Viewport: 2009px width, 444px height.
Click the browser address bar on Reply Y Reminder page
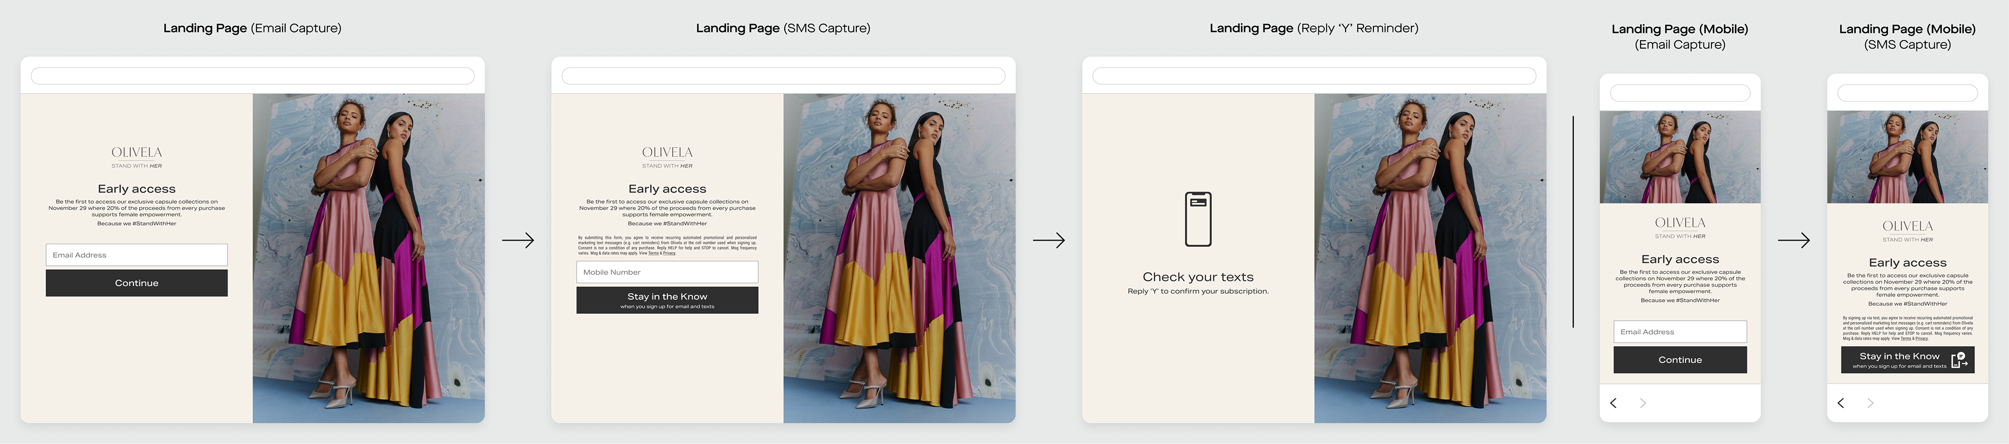click(x=1314, y=75)
